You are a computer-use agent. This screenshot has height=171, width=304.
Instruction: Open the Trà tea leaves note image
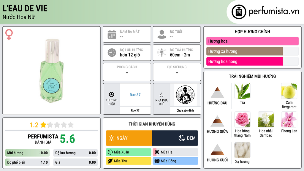(242, 91)
